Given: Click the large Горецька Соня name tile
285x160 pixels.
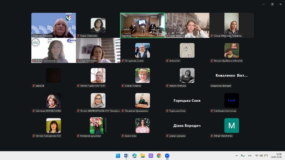Looking at the screenshot, I should tap(187, 101).
